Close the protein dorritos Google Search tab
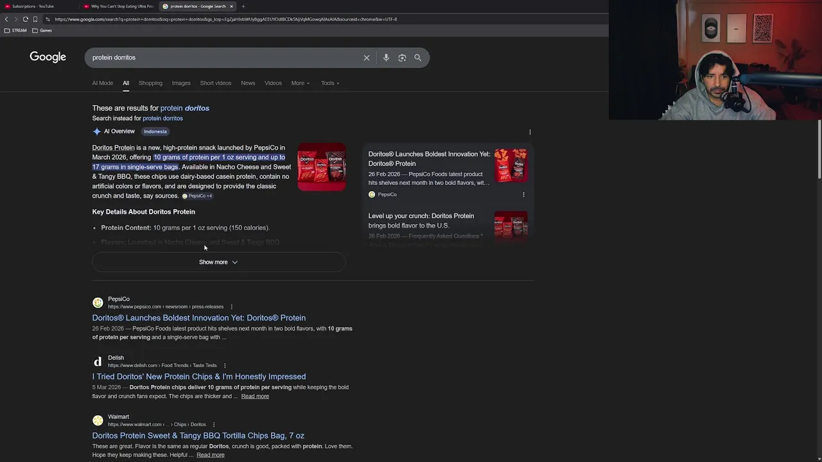 point(231,6)
